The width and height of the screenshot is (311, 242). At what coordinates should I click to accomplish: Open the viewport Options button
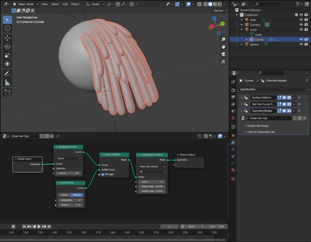pos(218,10)
